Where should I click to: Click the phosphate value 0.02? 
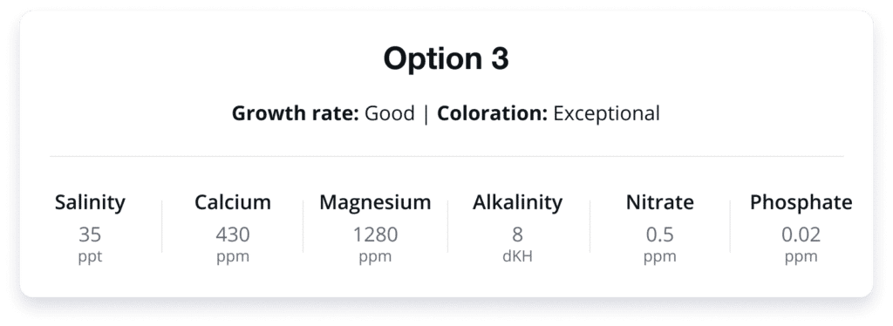(801, 234)
